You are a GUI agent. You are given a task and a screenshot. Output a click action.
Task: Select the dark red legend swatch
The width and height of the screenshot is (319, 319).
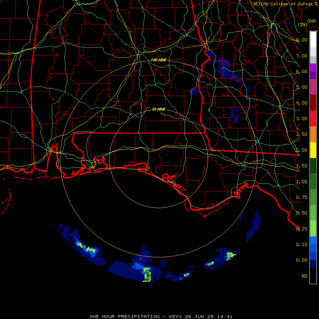click(313, 103)
